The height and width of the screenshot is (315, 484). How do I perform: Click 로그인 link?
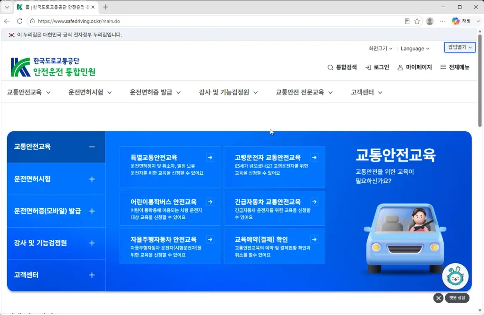[x=377, y=67]
